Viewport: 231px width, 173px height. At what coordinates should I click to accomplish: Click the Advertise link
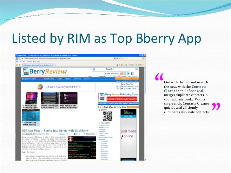point(125,81)
